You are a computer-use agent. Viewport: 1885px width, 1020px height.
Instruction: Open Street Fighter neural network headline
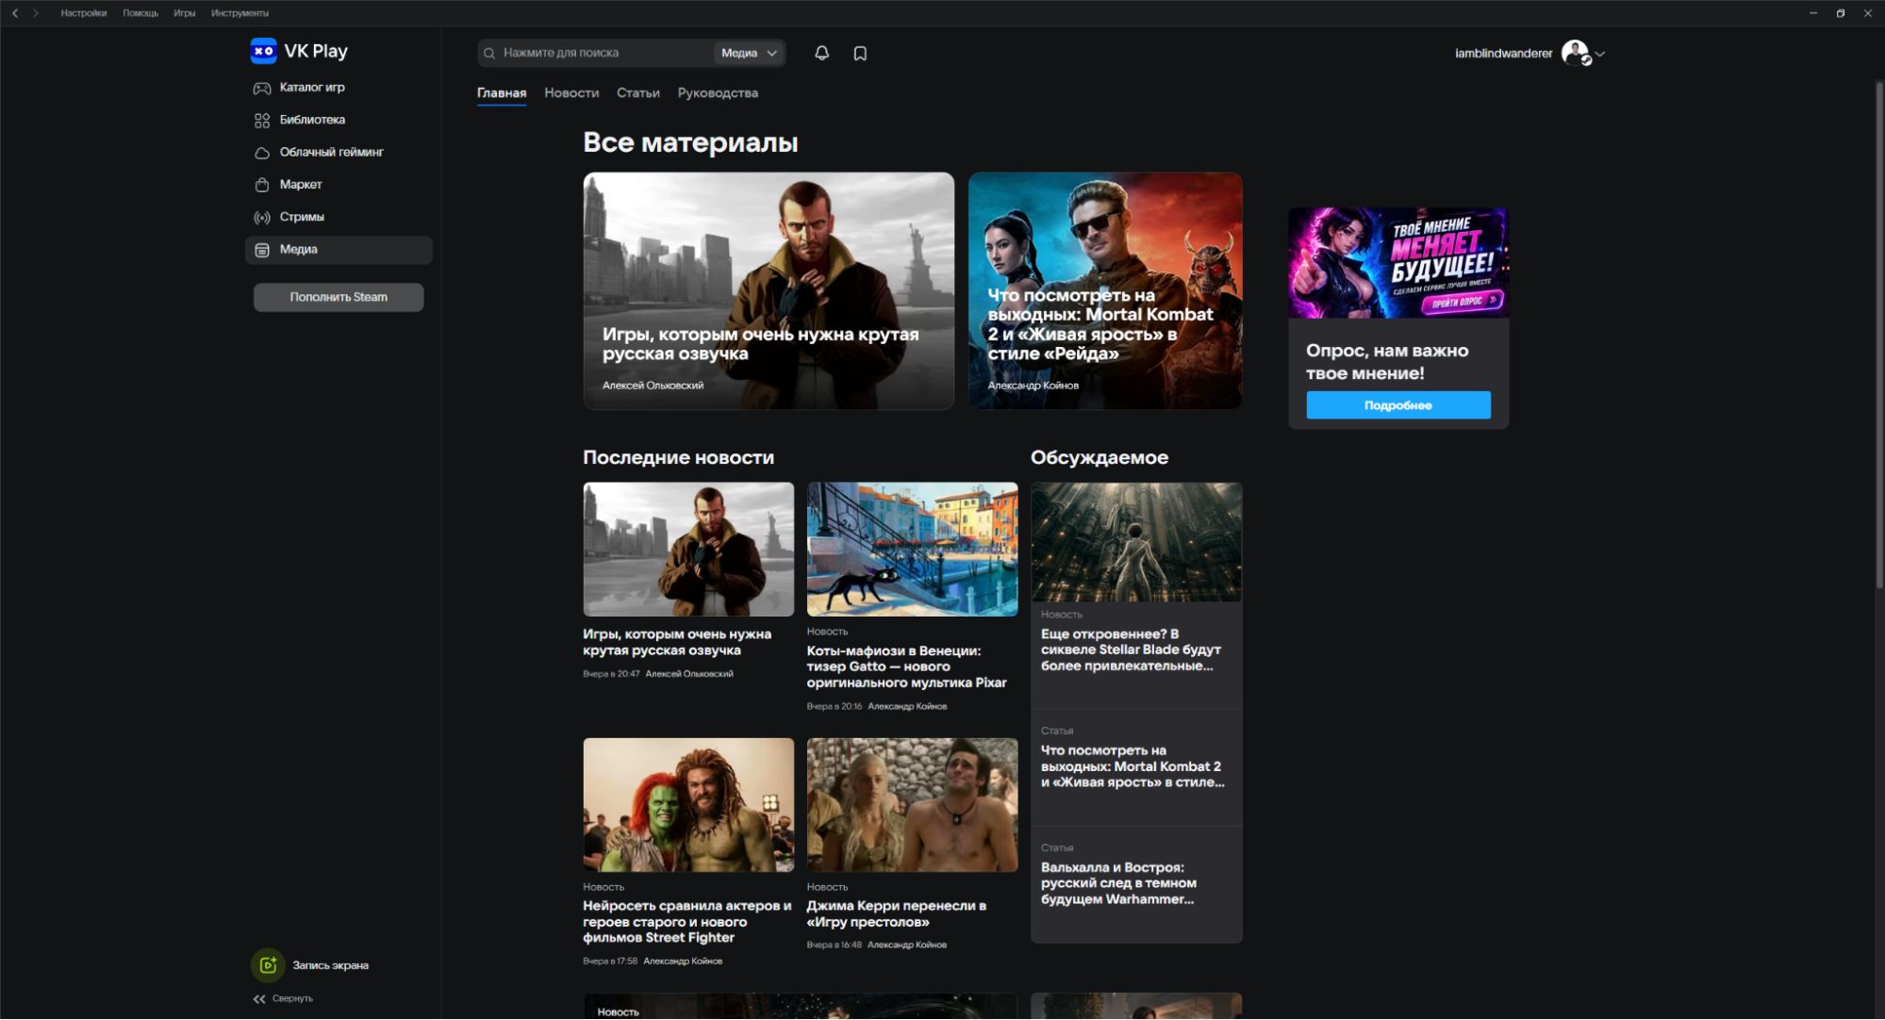pyautogui.click(x=687, y=922)
